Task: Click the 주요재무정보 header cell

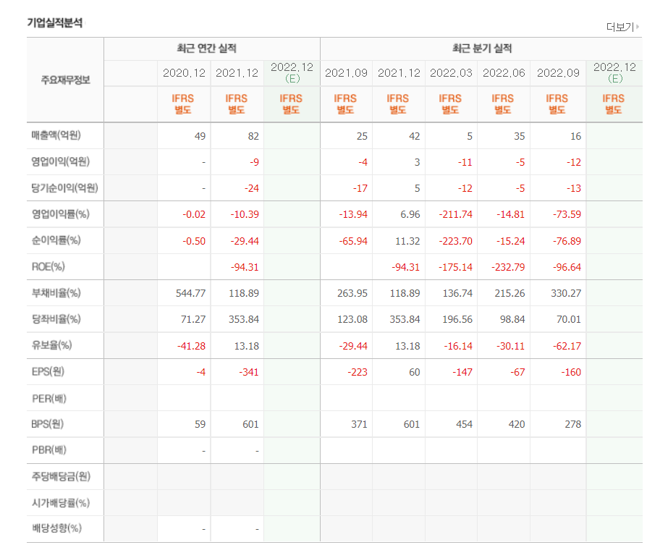Action: [x=65, y=80]
